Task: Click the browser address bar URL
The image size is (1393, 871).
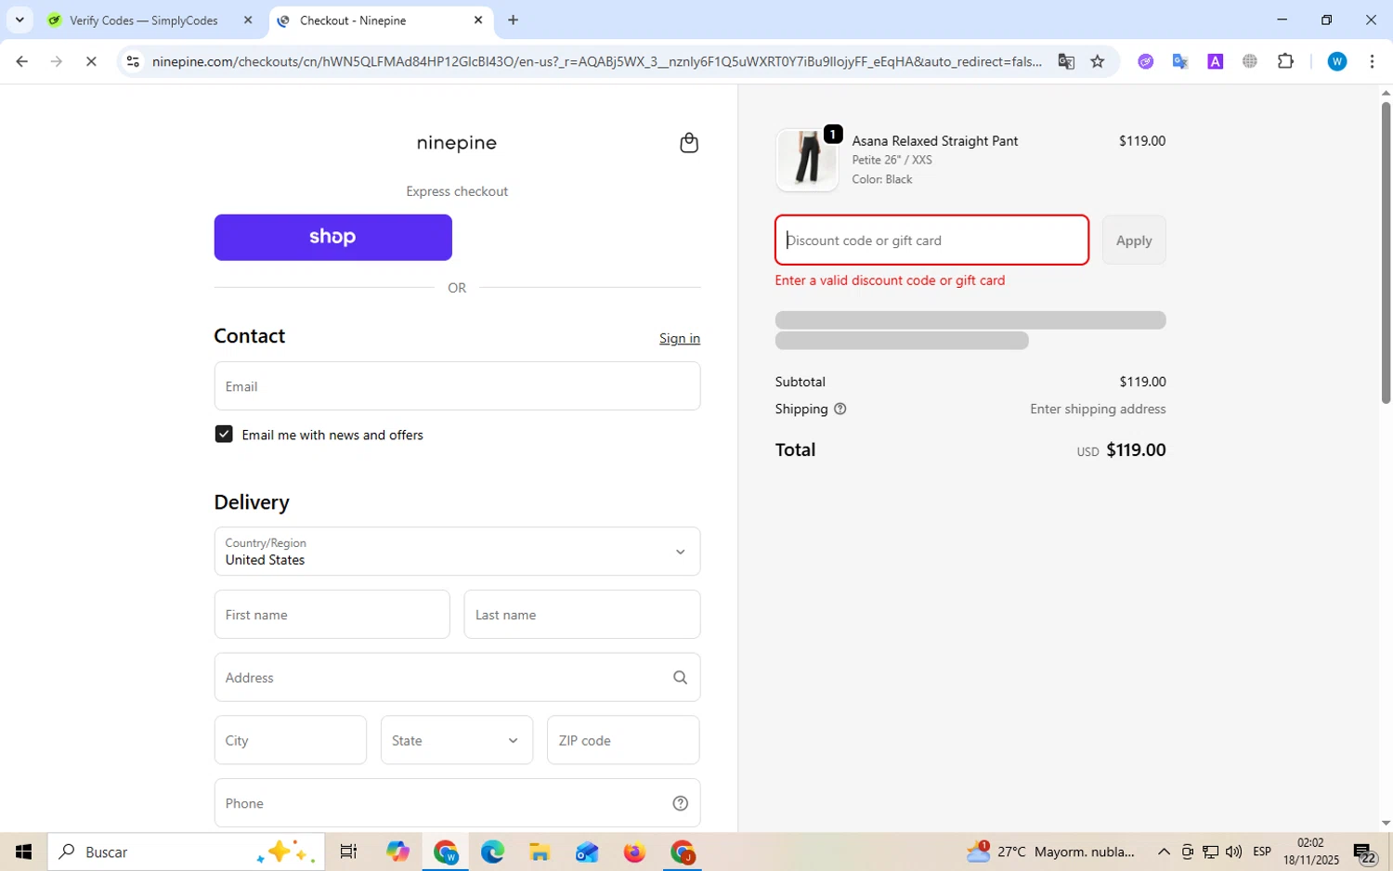Action: (x=596, y=61)
